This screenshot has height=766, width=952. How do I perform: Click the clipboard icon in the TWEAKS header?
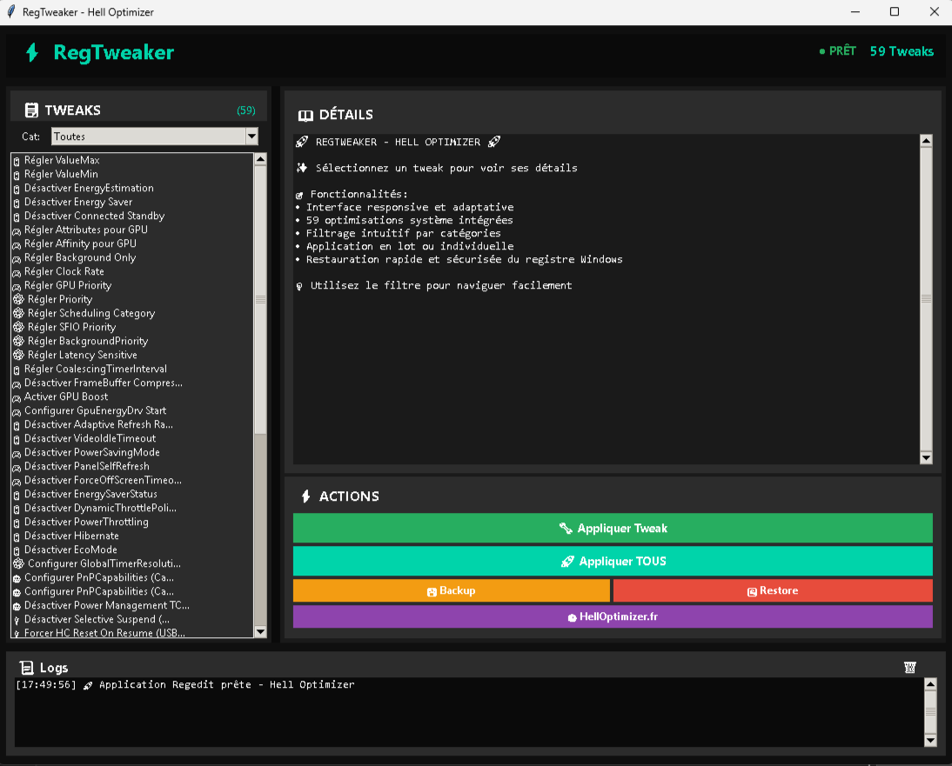tap(32, 110)
